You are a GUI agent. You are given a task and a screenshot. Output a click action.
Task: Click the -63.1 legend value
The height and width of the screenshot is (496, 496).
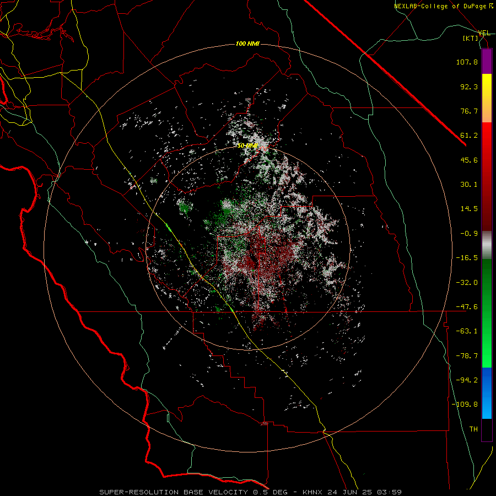tap(467, 331)
